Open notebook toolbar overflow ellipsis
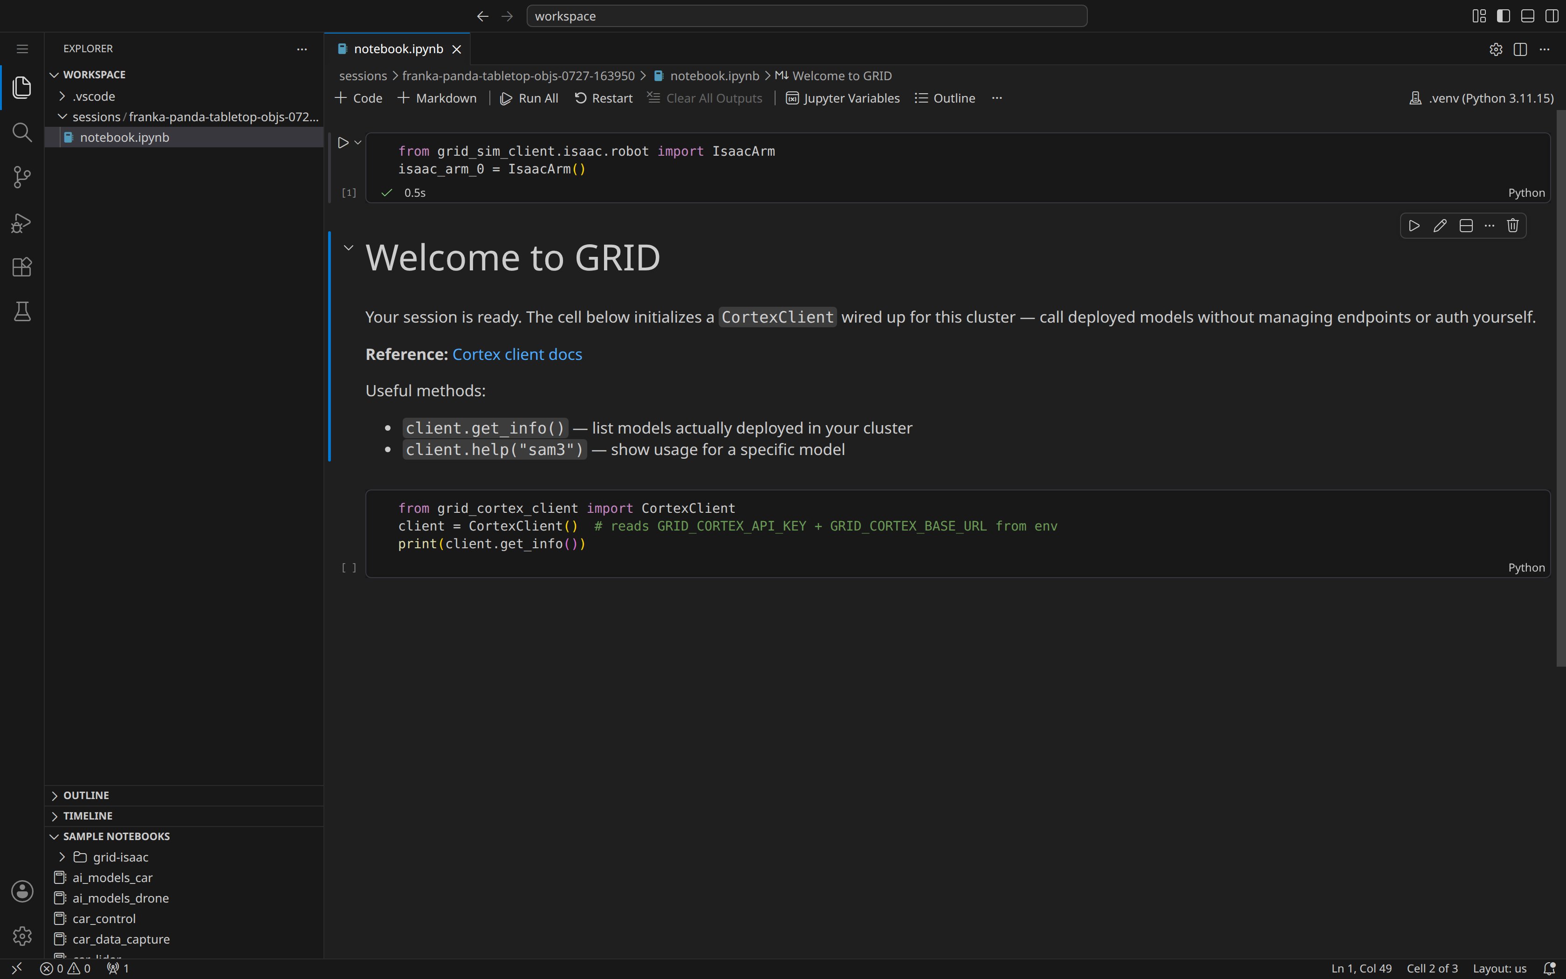The image size is (1566, 979). click(996, 98)
